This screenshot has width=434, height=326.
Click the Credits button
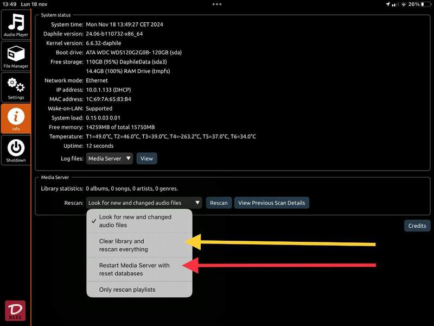(417, 226)
